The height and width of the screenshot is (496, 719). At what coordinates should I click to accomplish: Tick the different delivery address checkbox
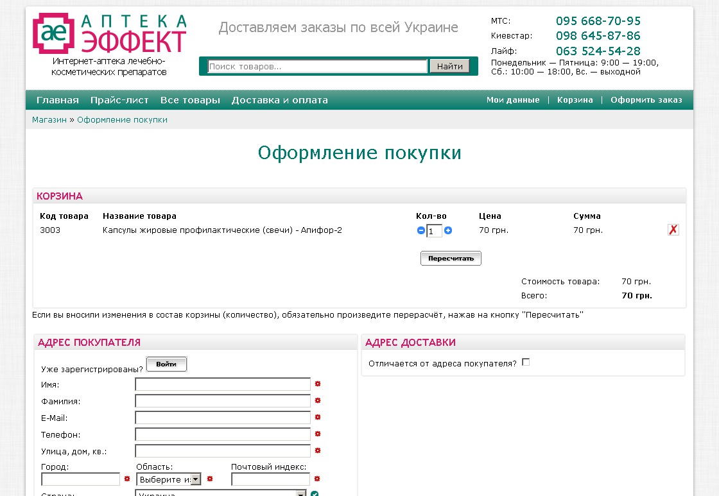pos(526,362)
